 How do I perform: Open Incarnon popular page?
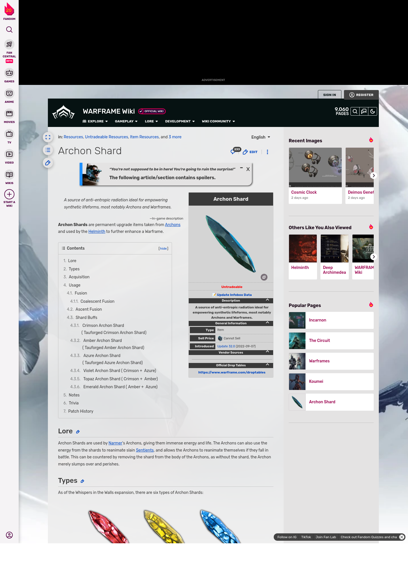[x=331, y=320]
